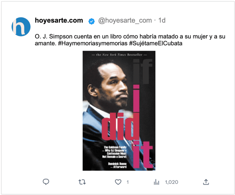Open the #SujétameElCubata hashtag
The width and height of the screenshot is (235, 195).
[156, 43]
